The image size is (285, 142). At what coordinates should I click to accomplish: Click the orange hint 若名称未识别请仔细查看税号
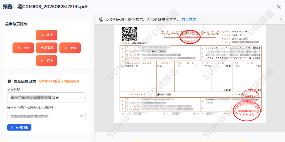[x=59, y=81]
